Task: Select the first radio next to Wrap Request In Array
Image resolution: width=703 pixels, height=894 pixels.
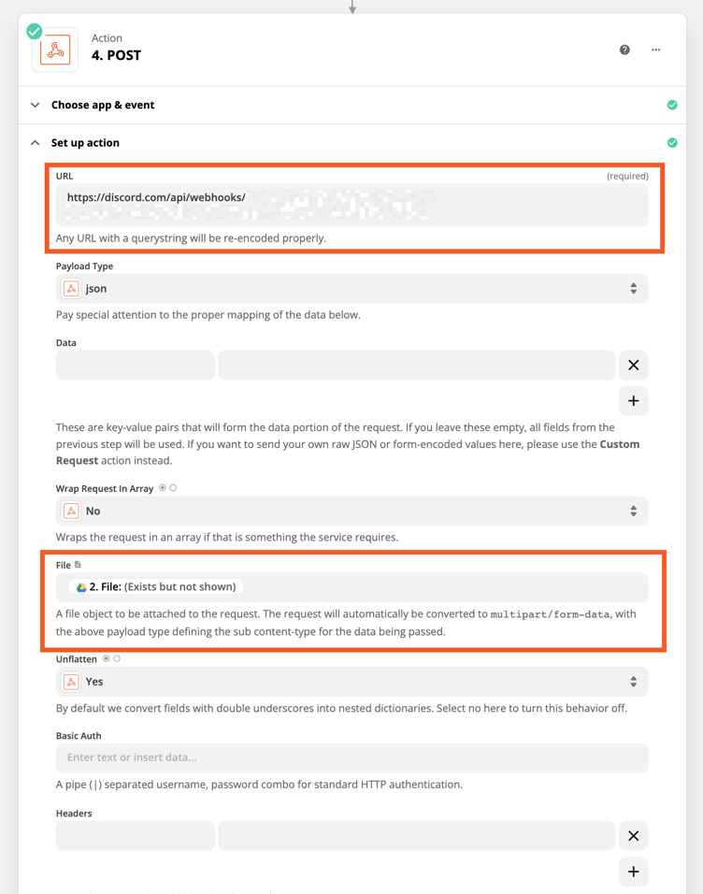Action: (x=163, y=488)
